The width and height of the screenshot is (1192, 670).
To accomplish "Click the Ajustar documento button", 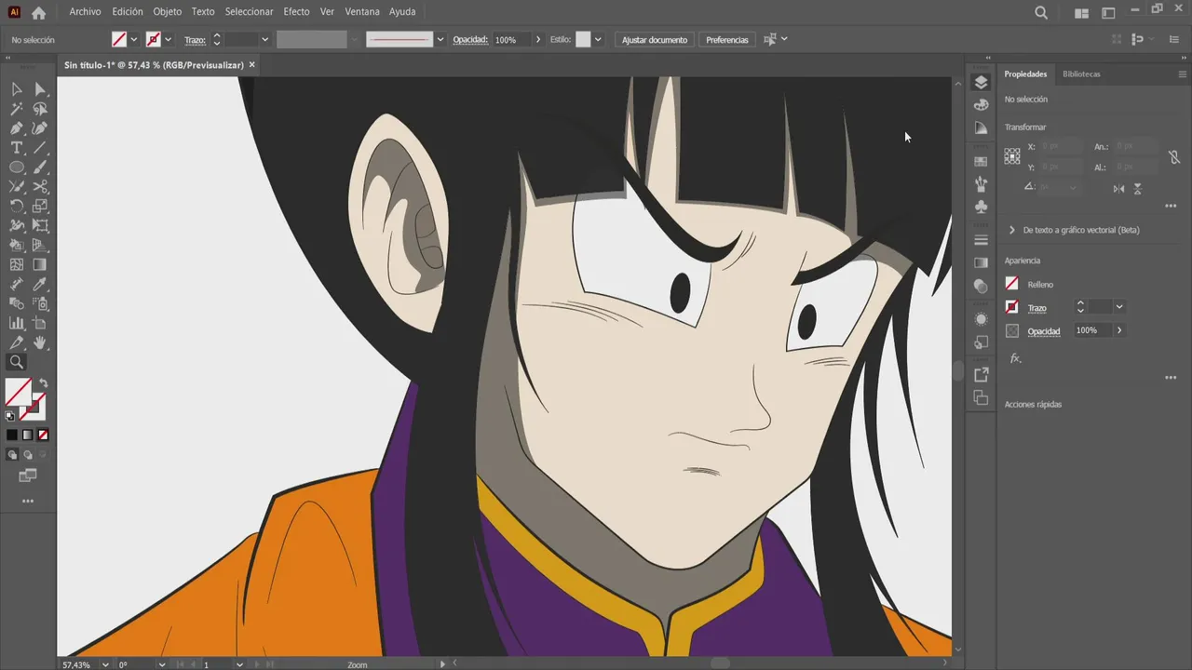I will 655,40.
